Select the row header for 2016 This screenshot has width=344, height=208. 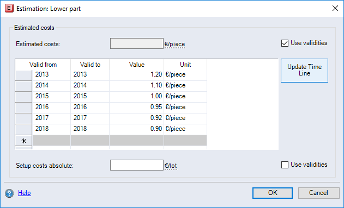[x=23, y=108]
